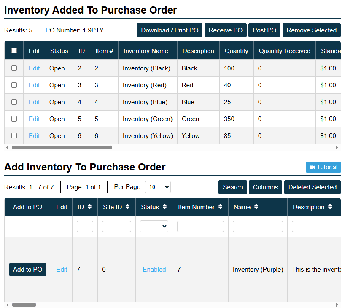This screenshot has width=345, height=308.
Task: Click the Quantity Received column header
Action: (285, 51)
